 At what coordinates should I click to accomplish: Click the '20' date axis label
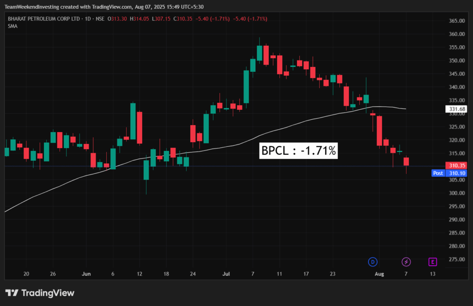[26, 274]
